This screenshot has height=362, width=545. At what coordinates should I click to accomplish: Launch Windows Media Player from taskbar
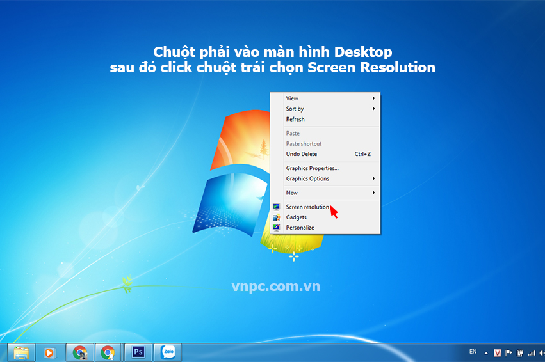[49, 353]
